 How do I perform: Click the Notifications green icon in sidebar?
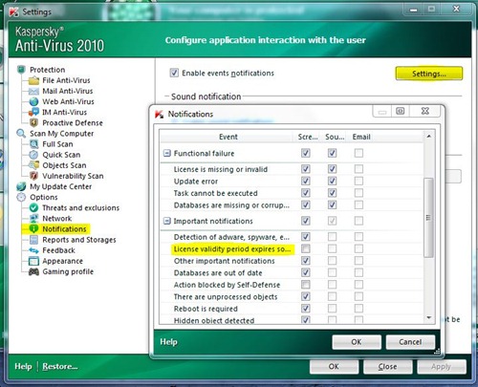33,229
